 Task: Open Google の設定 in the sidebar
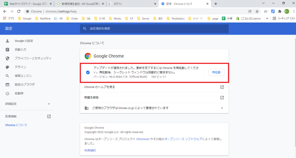(24, 41)
